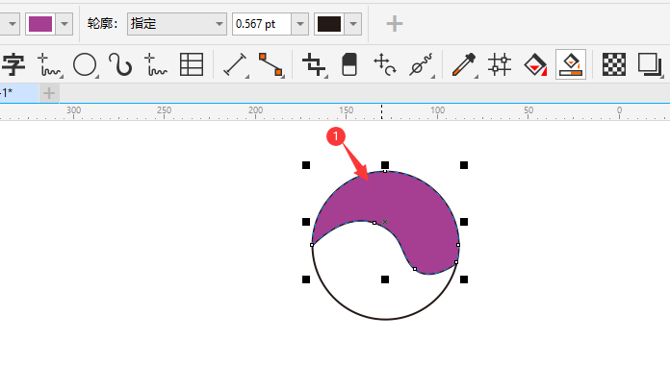Select the Ellipse tool
Image resolution: width=670 pixels, height=388 pixels.
pyautogui.click(x=85, y=64)
